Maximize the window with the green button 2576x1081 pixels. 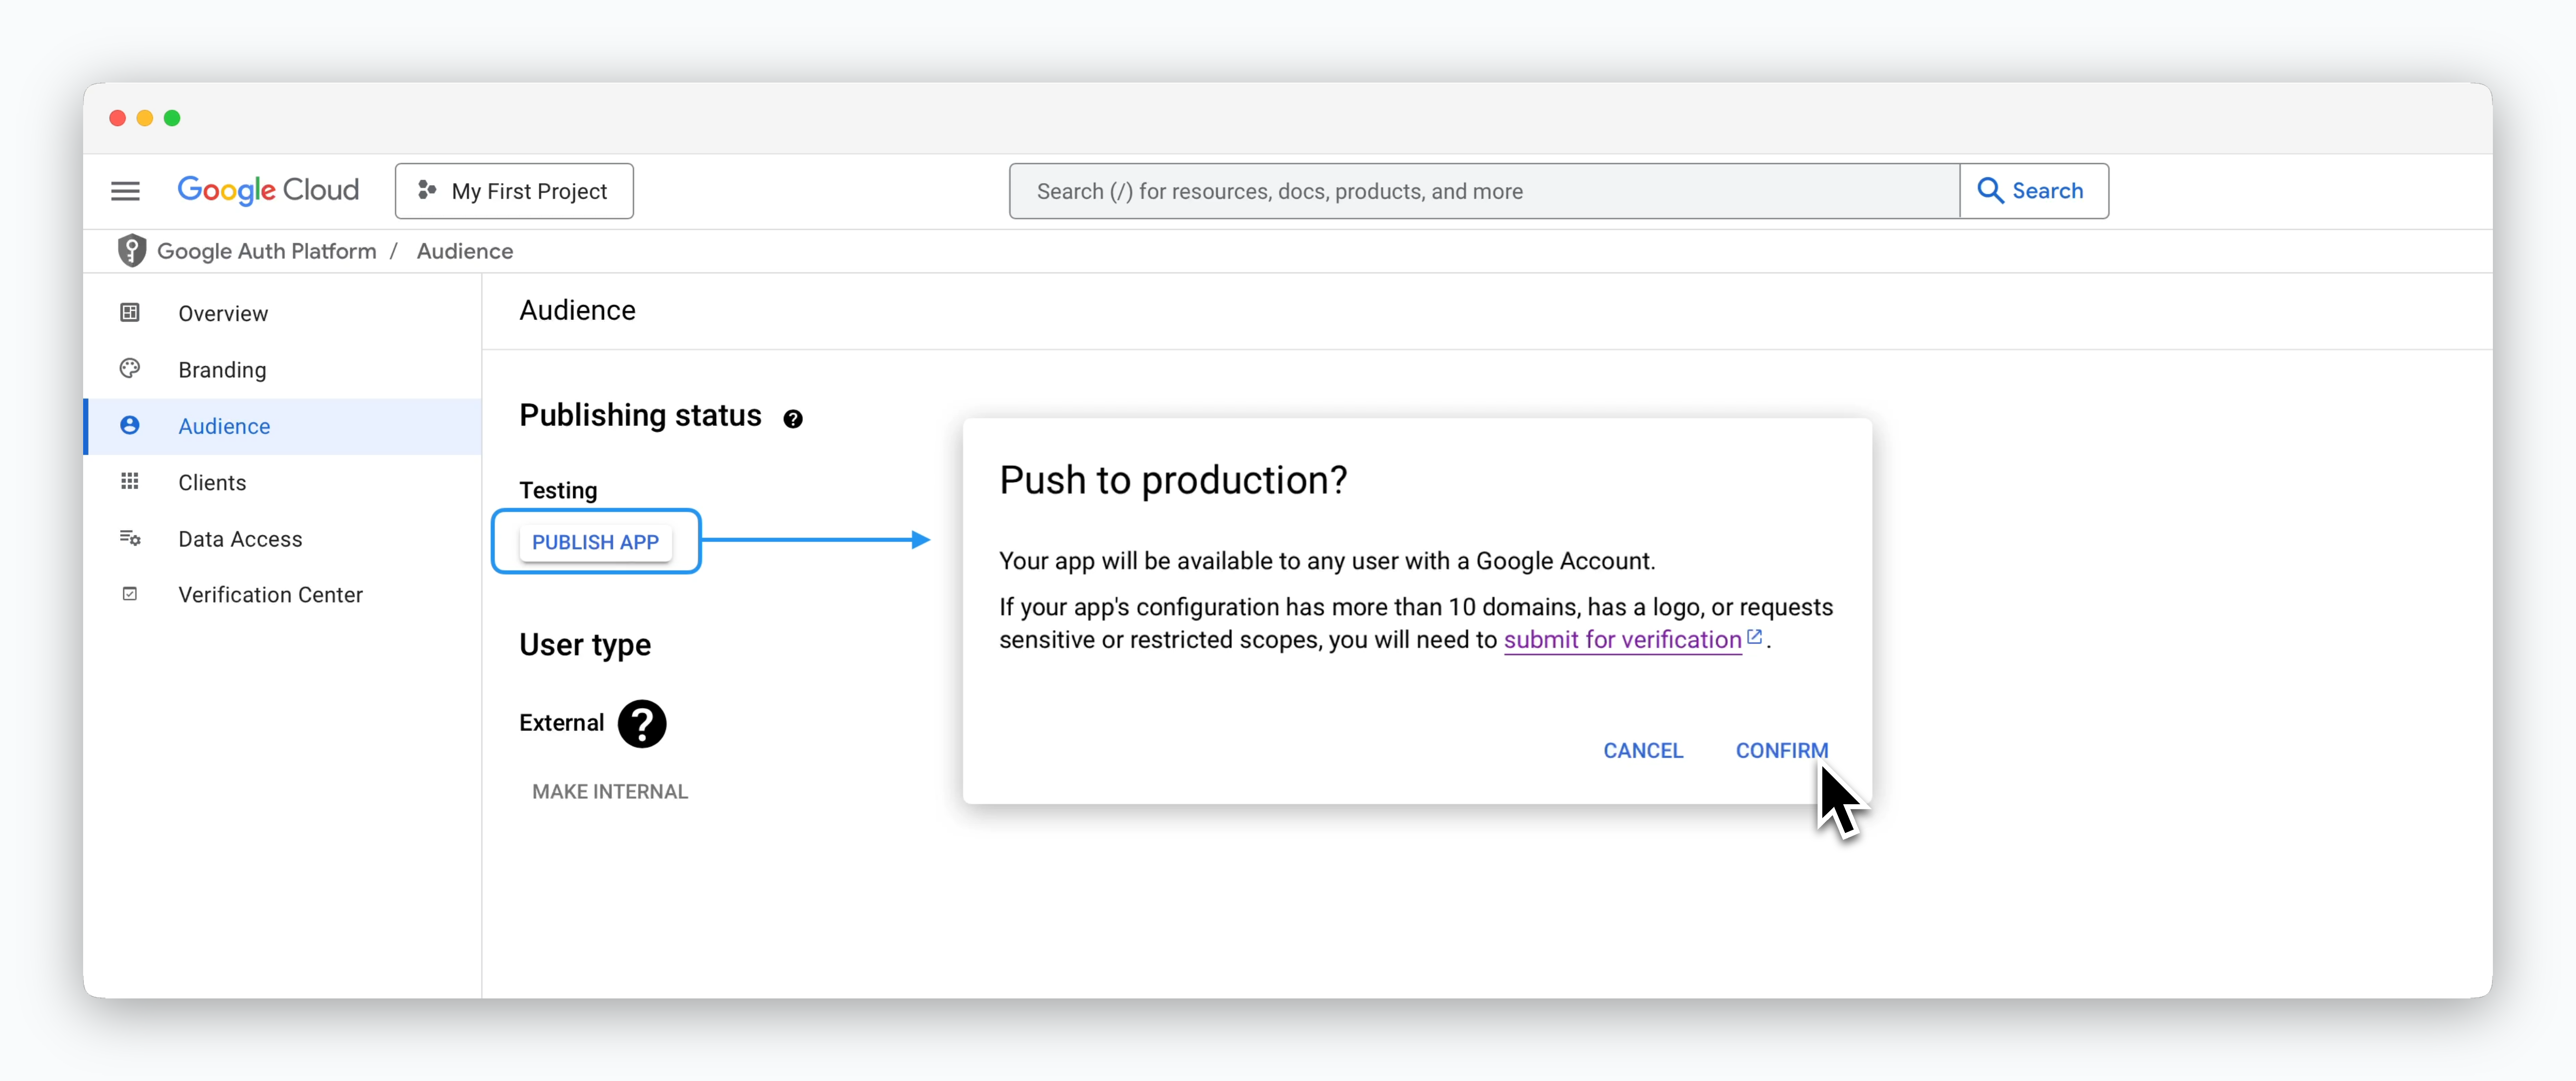[172, 118]
